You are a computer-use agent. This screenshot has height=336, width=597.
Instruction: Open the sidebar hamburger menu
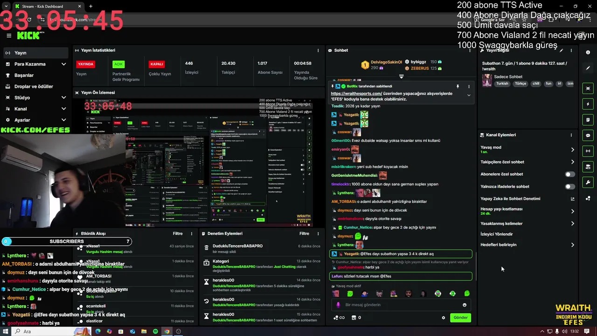click(x=8, y=35)
